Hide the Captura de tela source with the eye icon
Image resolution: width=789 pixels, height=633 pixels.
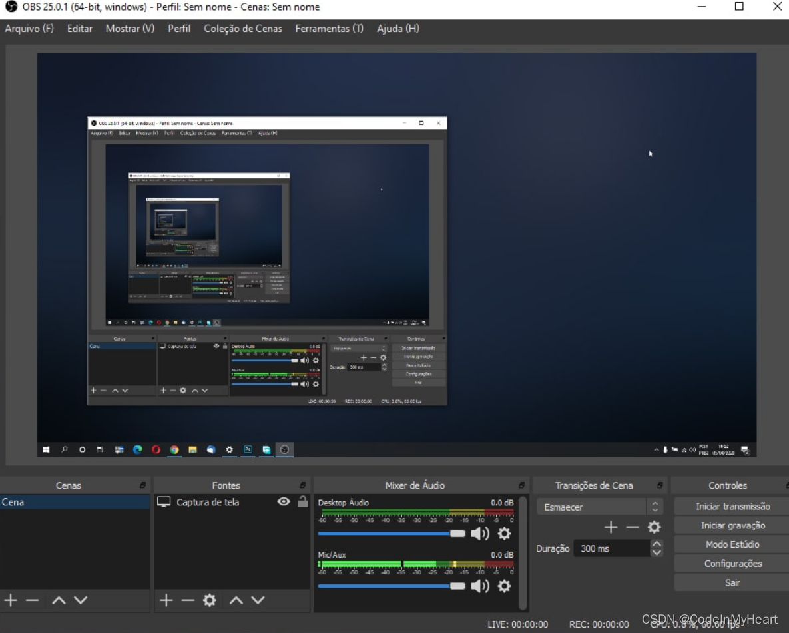click(x=284, y=501)
